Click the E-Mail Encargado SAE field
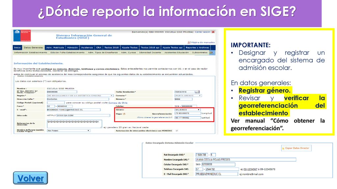This screenshot has width=337, height=189. pyautogui.click(x=217, y=174)
